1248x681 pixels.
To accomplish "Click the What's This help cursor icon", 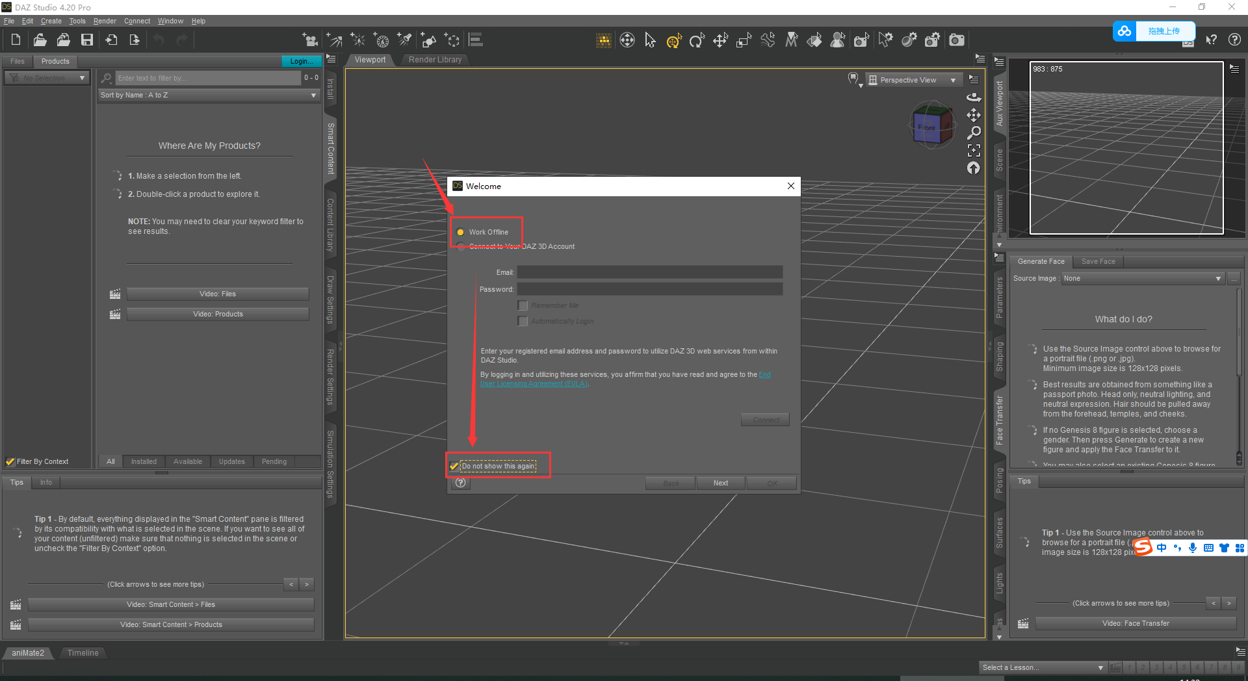I will point(1211,40).
